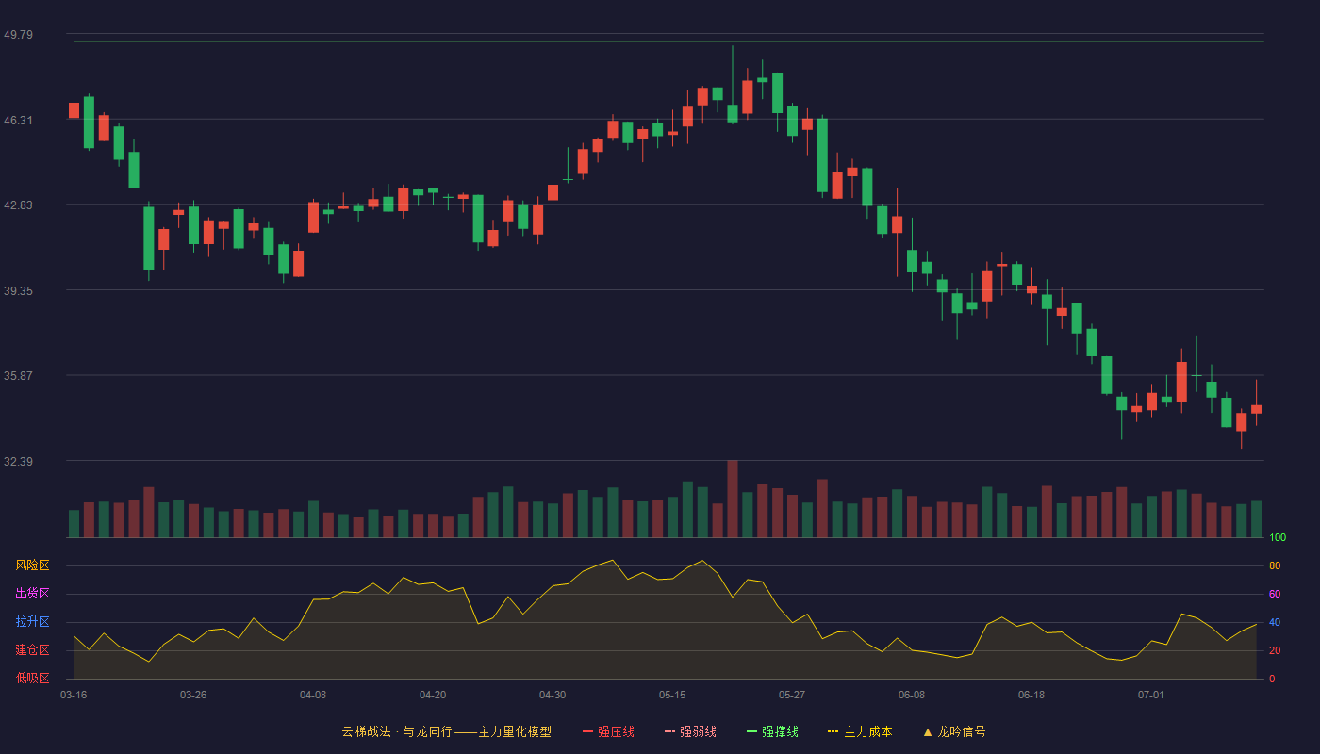Select the 建仓区 zone label
The height and width of the screenshot is (754, 1320).
[x=32, y=650]
